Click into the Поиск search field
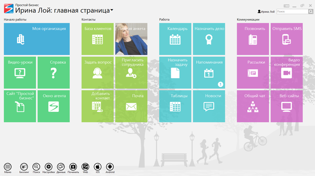The image size is (315, 176). [292, 12]
